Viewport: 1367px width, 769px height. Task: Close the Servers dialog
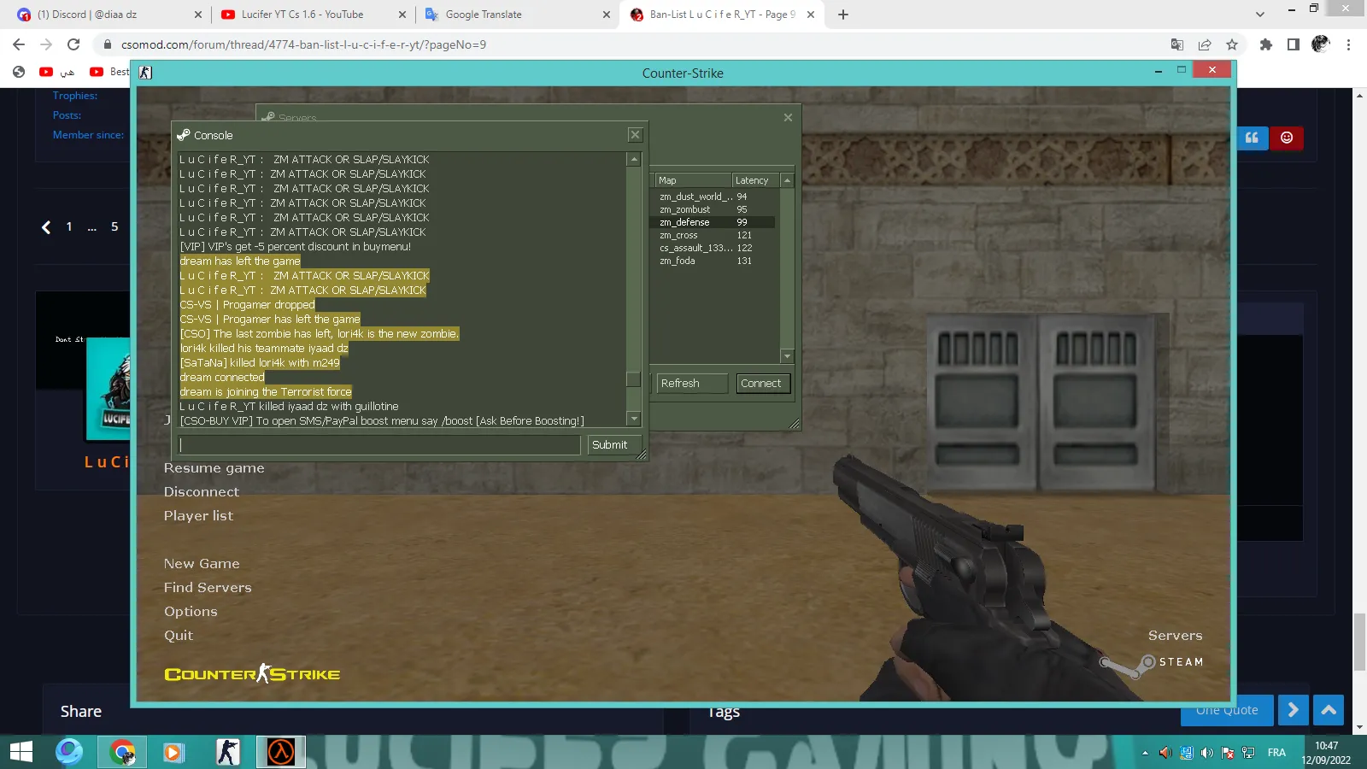[788, 118]
